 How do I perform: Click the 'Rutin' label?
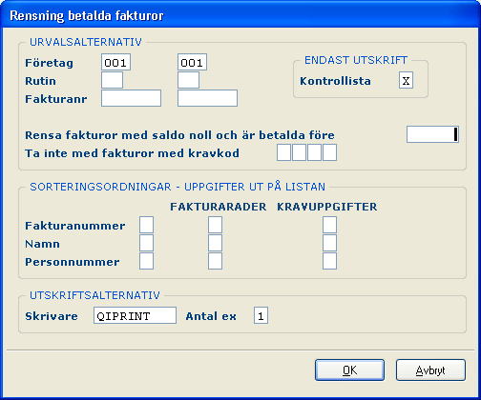40,81
